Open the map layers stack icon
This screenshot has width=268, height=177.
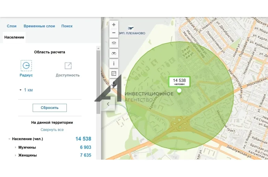114,43
